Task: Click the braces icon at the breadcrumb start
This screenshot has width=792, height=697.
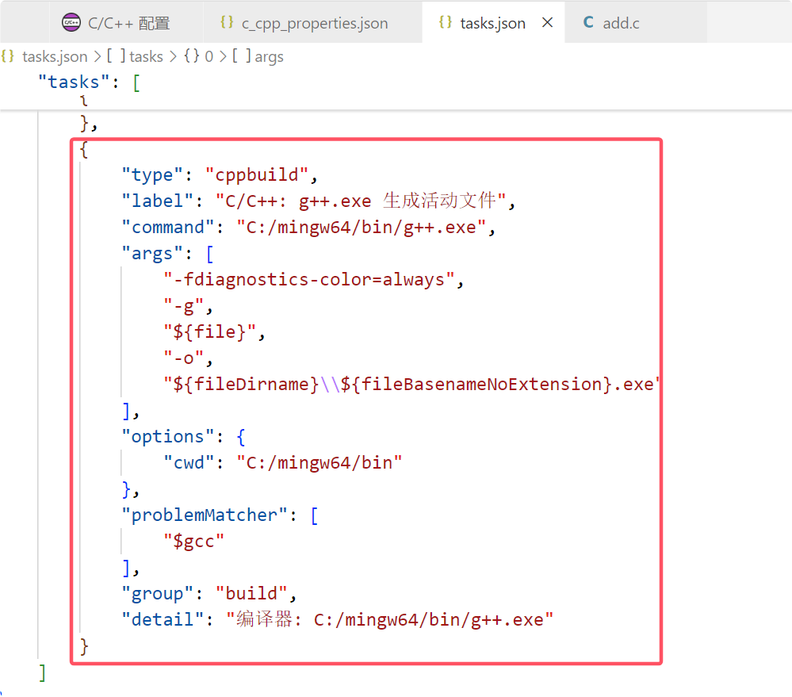Action: coord(8,56)
